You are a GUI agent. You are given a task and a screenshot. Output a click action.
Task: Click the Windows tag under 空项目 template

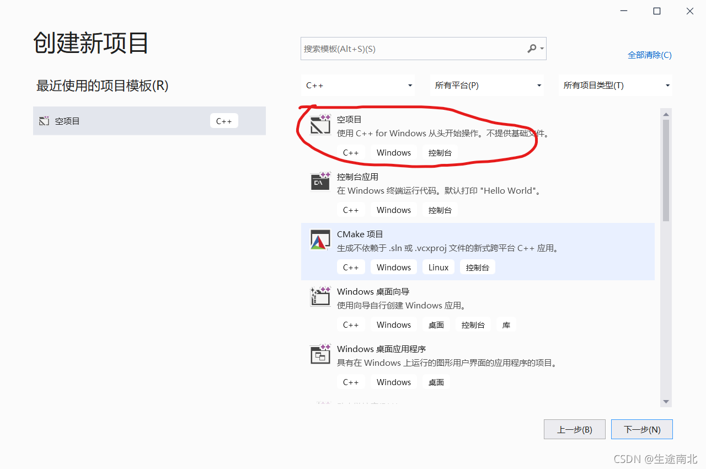pyautogui.click(x=394, y=152)
